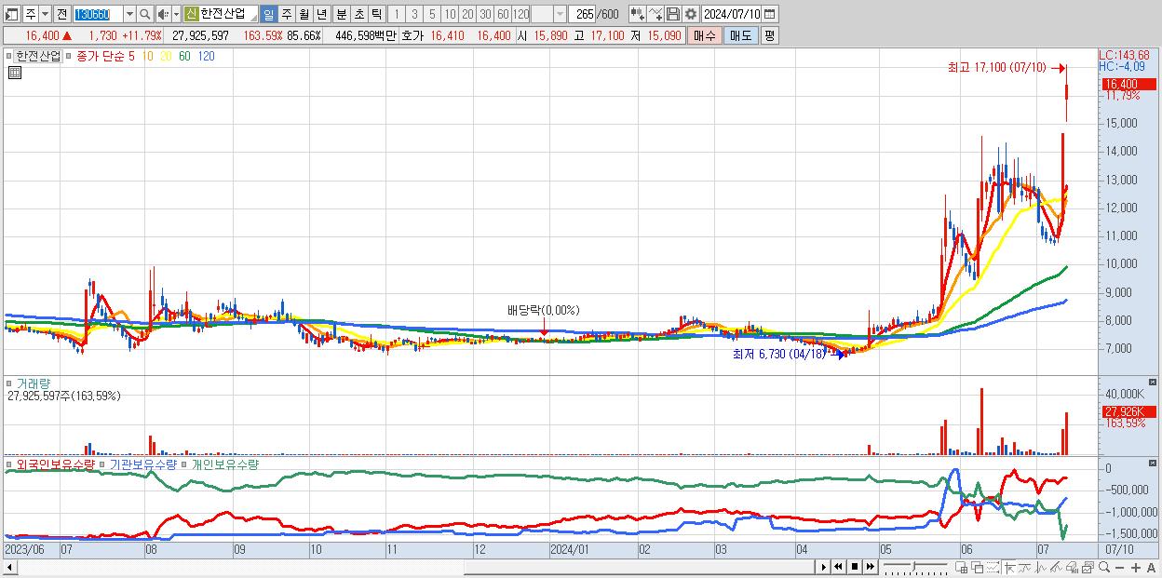
Task: Click the price indicator wave icon in bottom toolbar
Action: click(x=1040, y=568)
